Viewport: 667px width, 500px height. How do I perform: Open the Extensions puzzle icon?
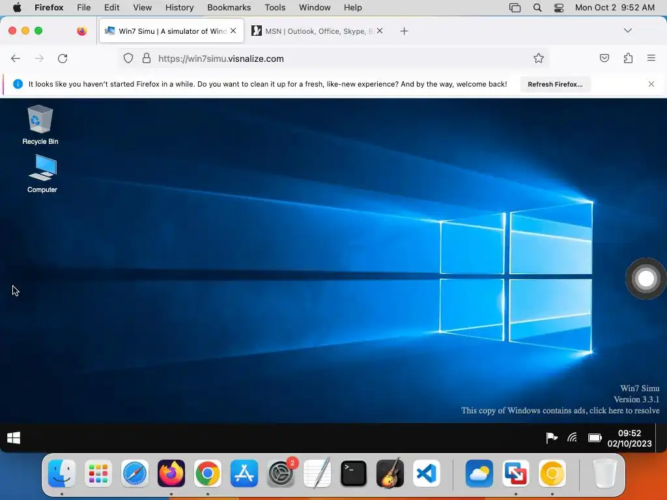(628, 58)
